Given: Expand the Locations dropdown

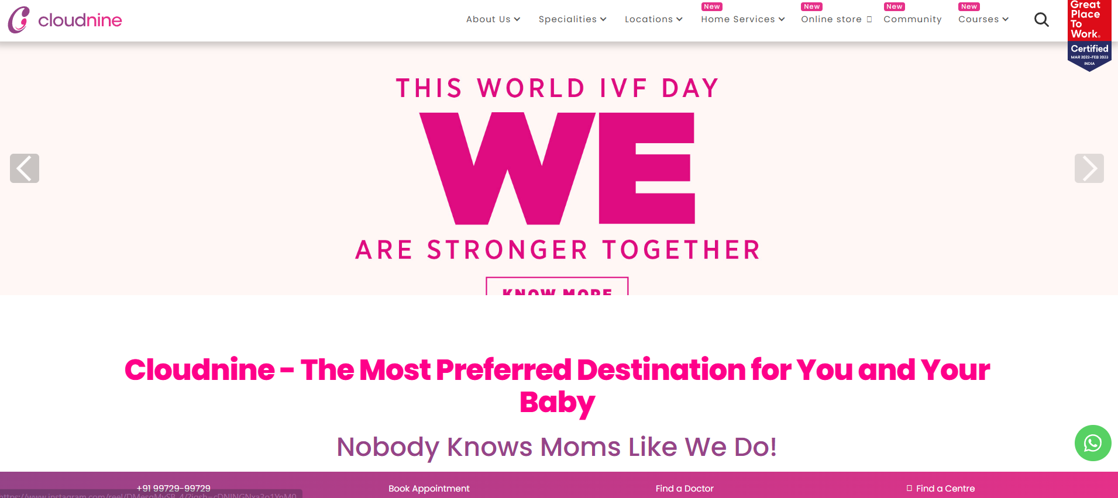Looking at the screenshot, I should (653, 19).
